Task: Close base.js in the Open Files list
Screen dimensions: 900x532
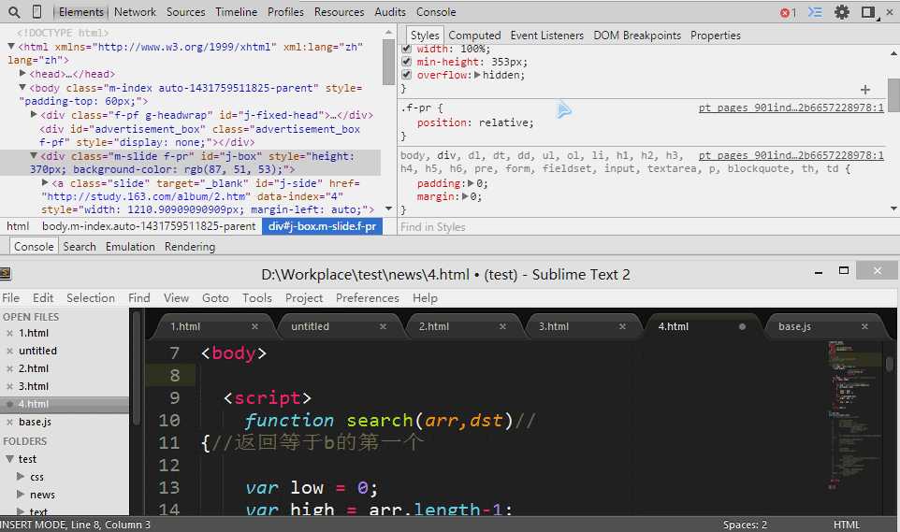Action: [10, 422]
